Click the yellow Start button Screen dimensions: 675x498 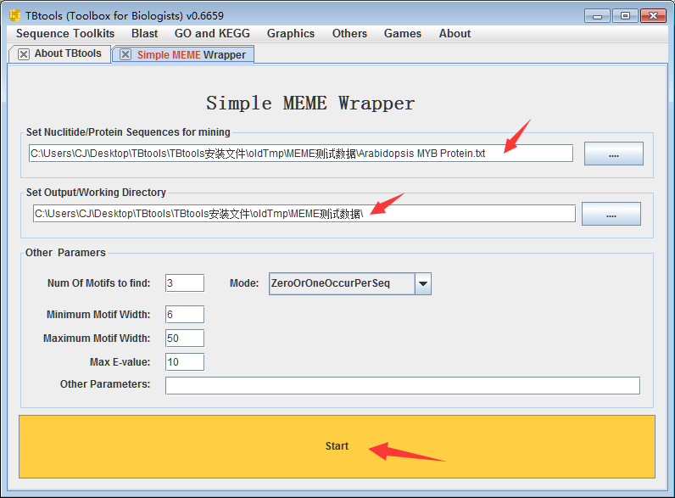point(337,447)
